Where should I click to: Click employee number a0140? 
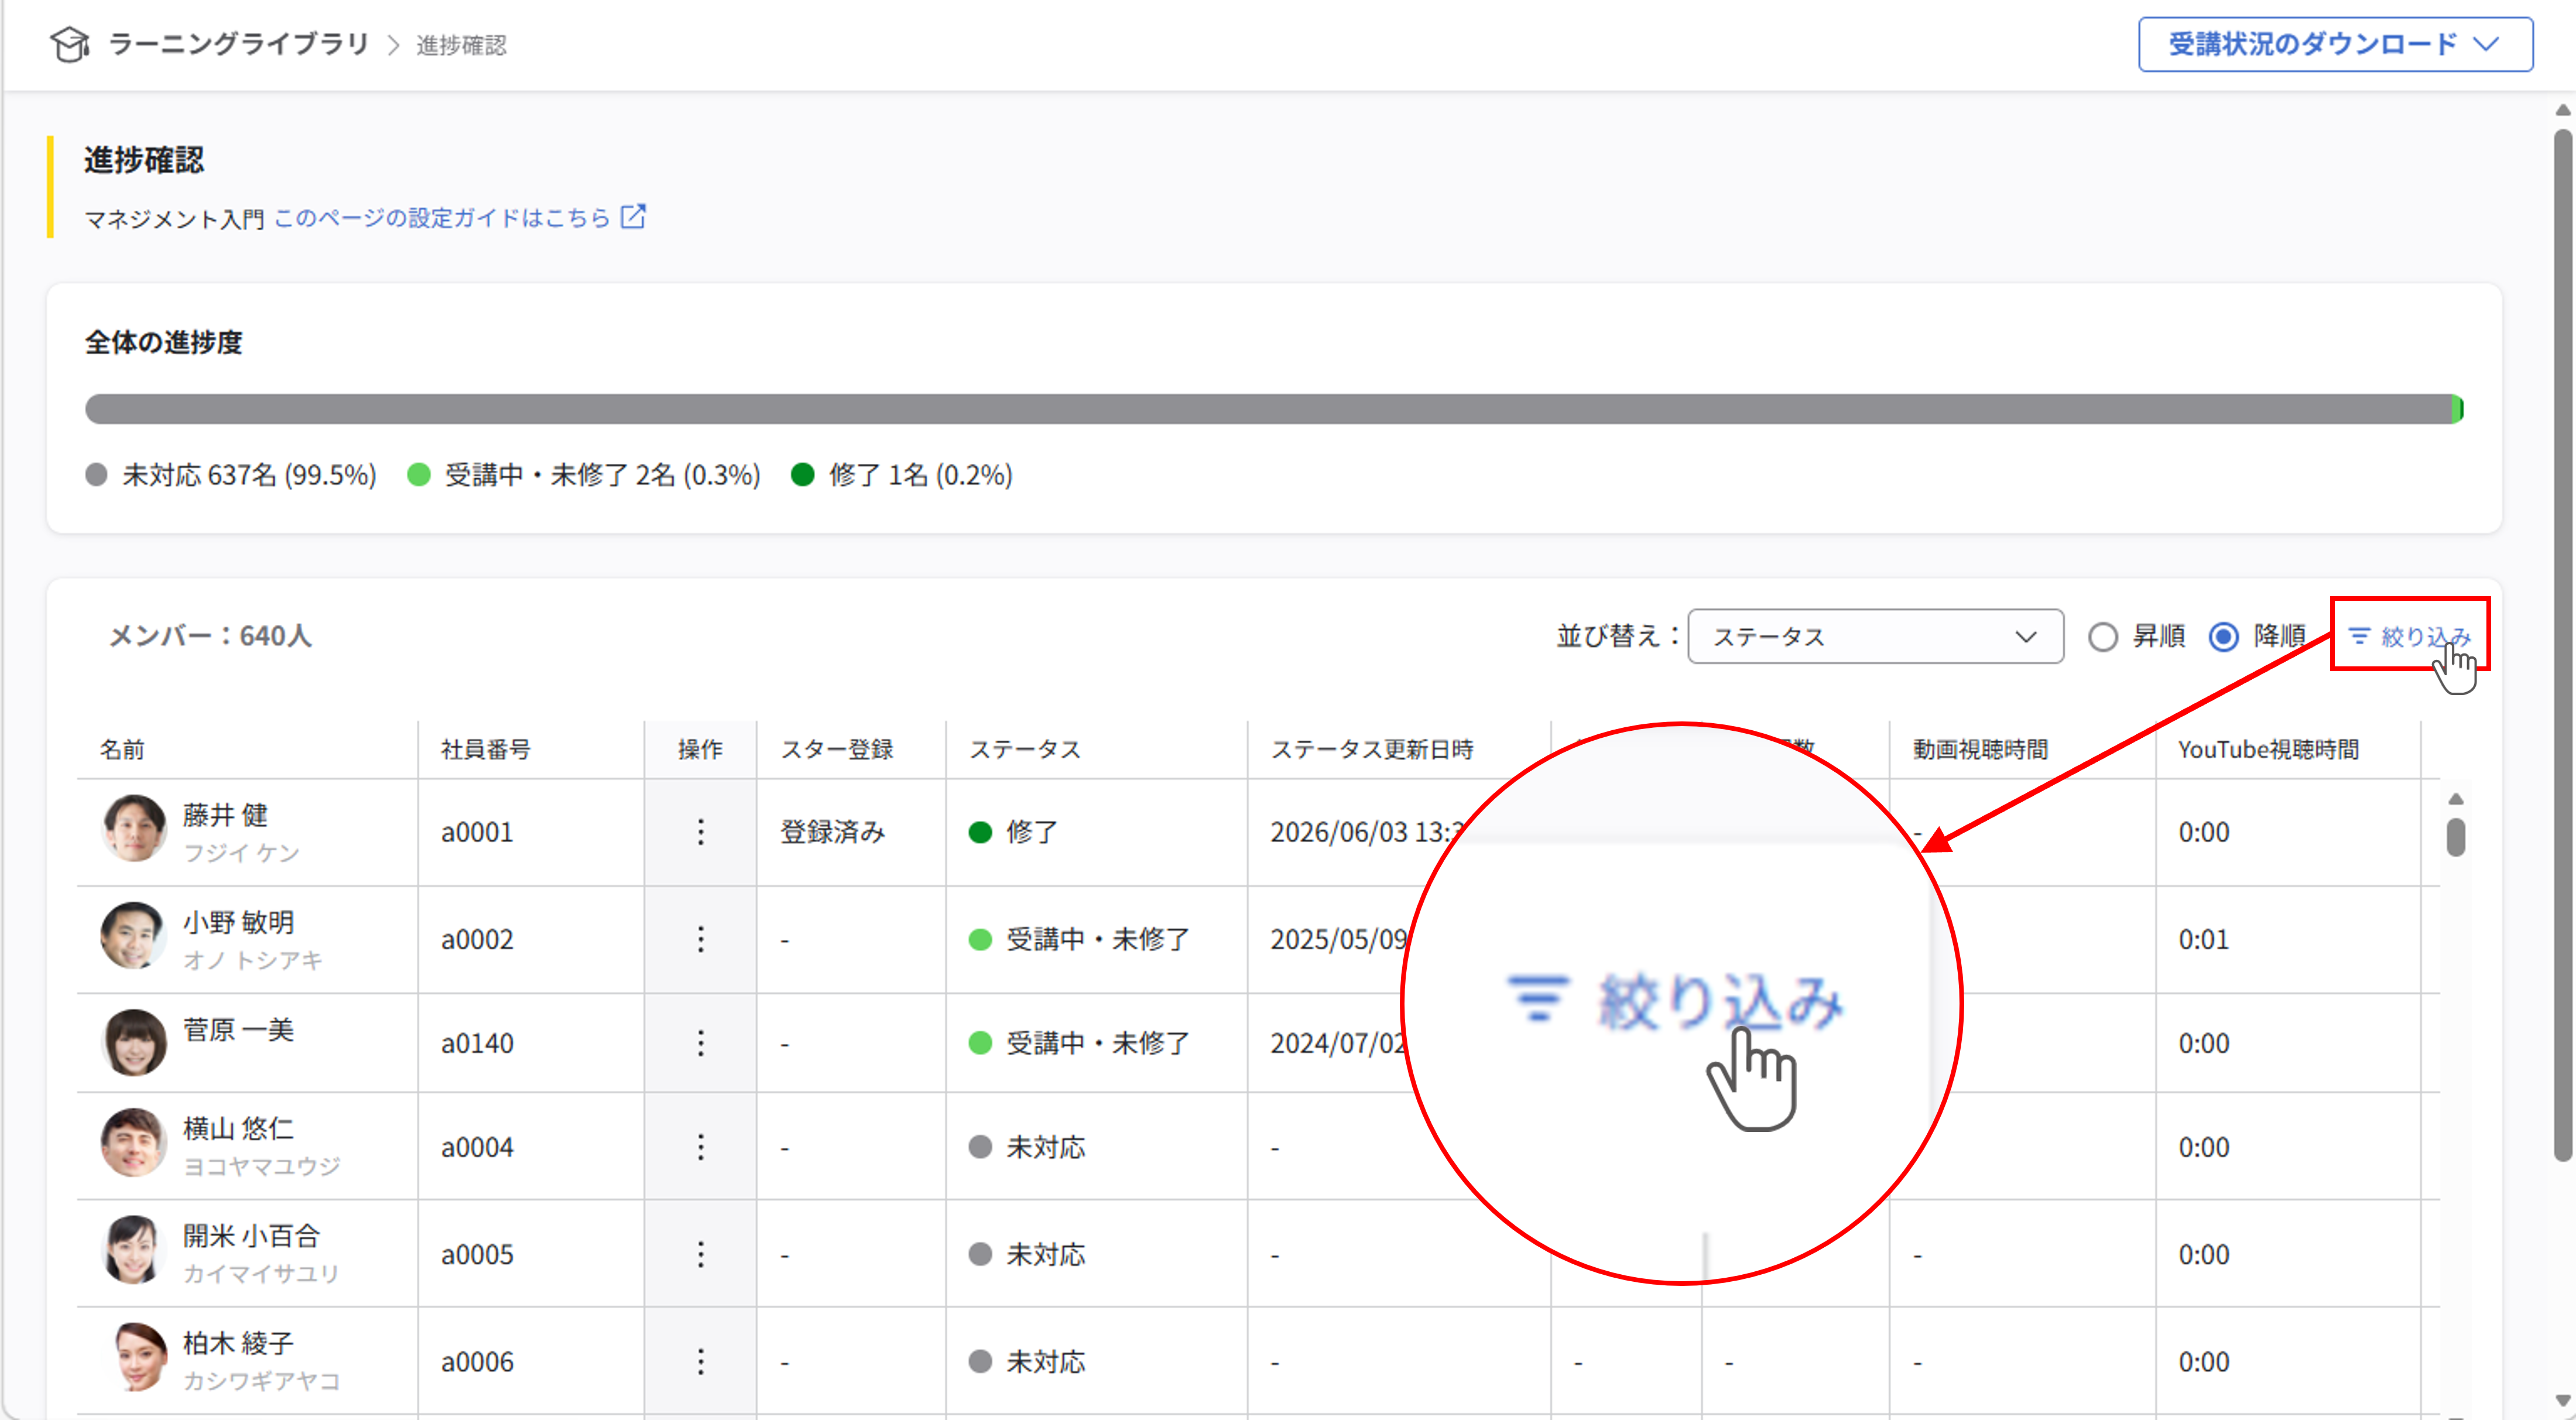click(x=477, y=1043)
